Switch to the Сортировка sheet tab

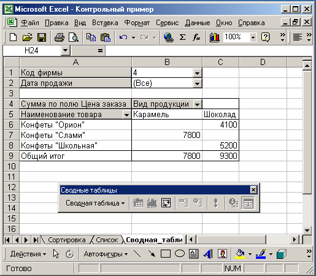(x=67, y=240)
